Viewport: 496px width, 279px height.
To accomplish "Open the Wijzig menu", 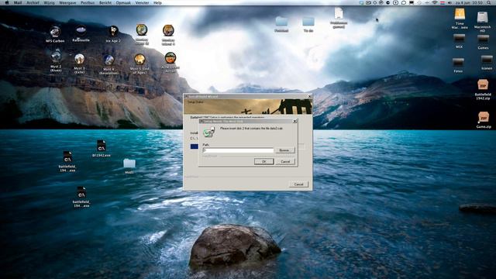I will coord(49,2).
